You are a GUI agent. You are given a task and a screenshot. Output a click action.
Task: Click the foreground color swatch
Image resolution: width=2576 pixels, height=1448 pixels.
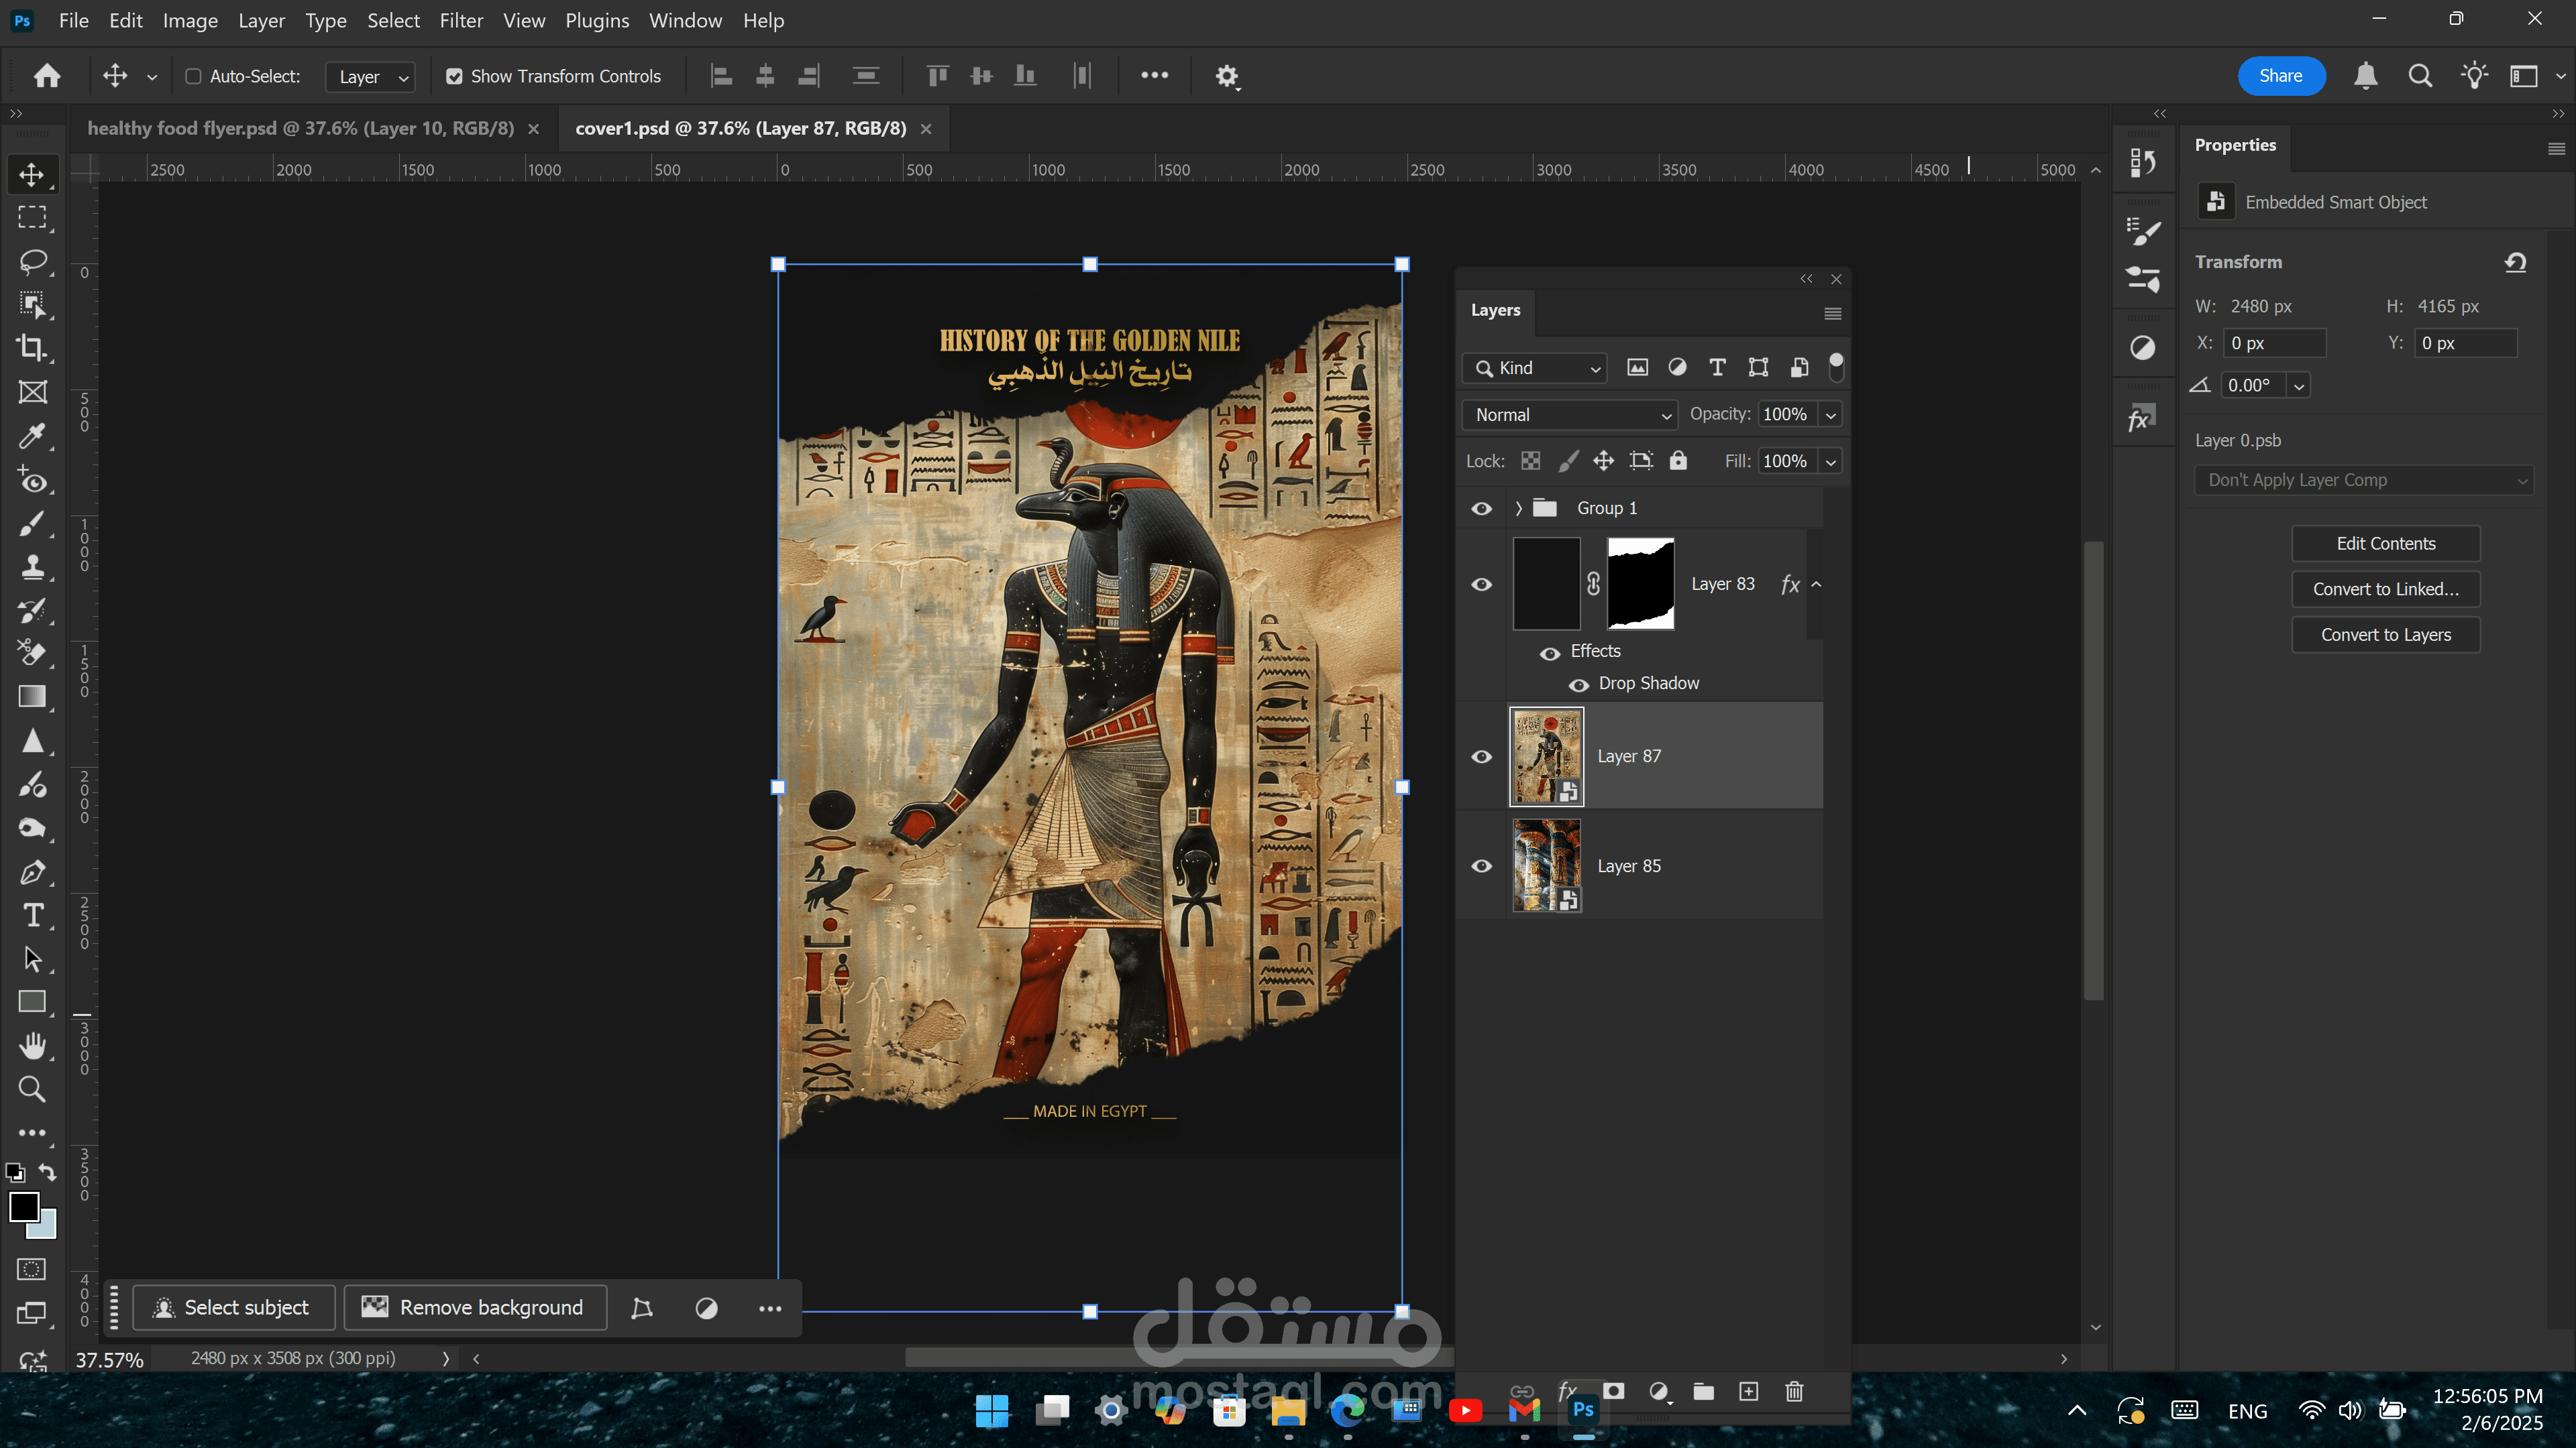click(x=24, y=1207)
